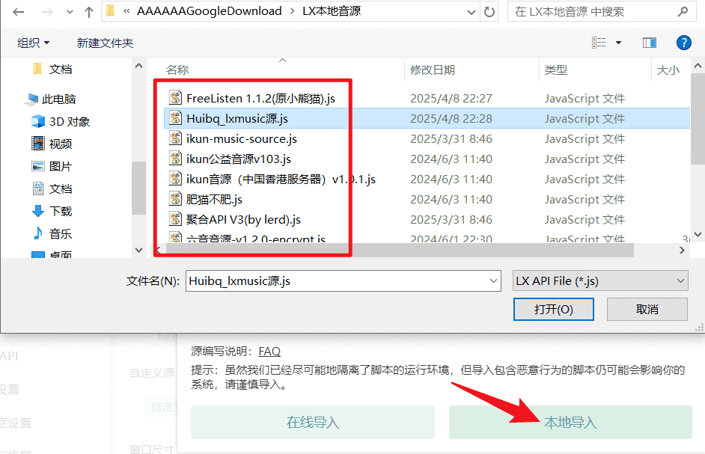Click 2025/3/31 8:46 date of ikun-music-source.js

[451, 139]
